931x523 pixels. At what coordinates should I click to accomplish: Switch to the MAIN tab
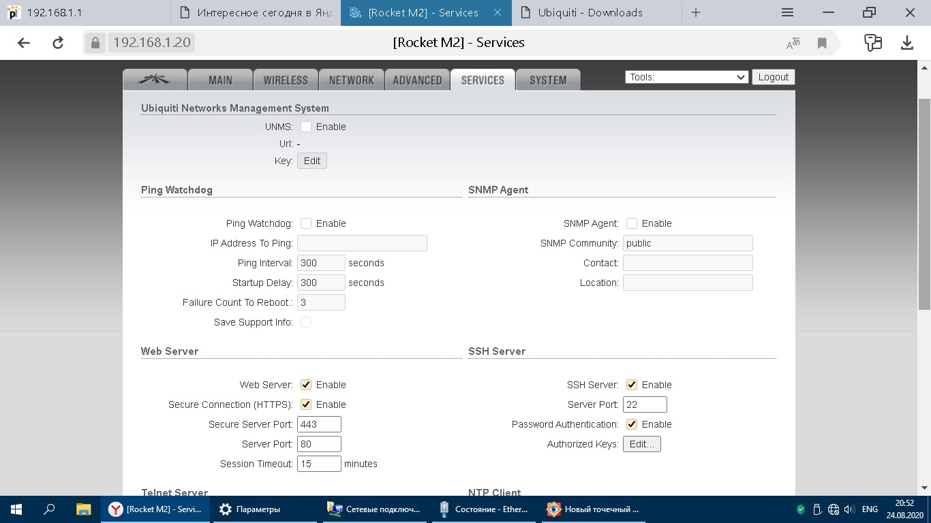(x=220, y=80)
